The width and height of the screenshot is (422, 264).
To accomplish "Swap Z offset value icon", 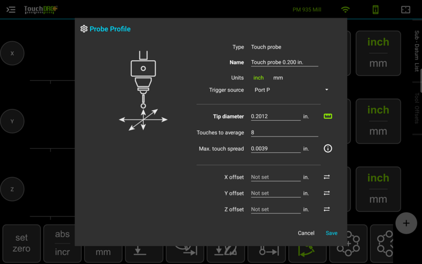I will (327, 209).
